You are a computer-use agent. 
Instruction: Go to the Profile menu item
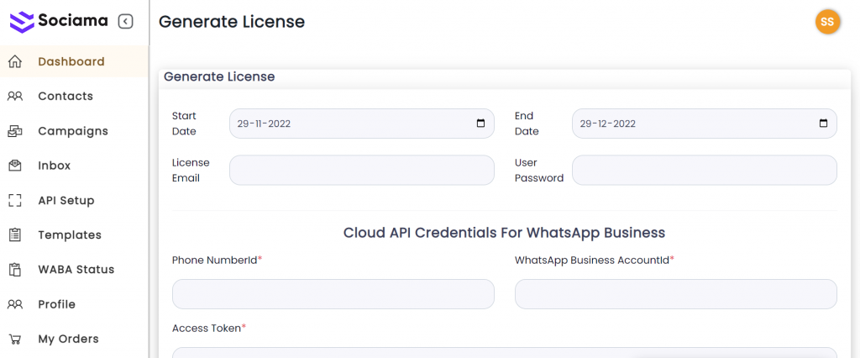[56, 304]
